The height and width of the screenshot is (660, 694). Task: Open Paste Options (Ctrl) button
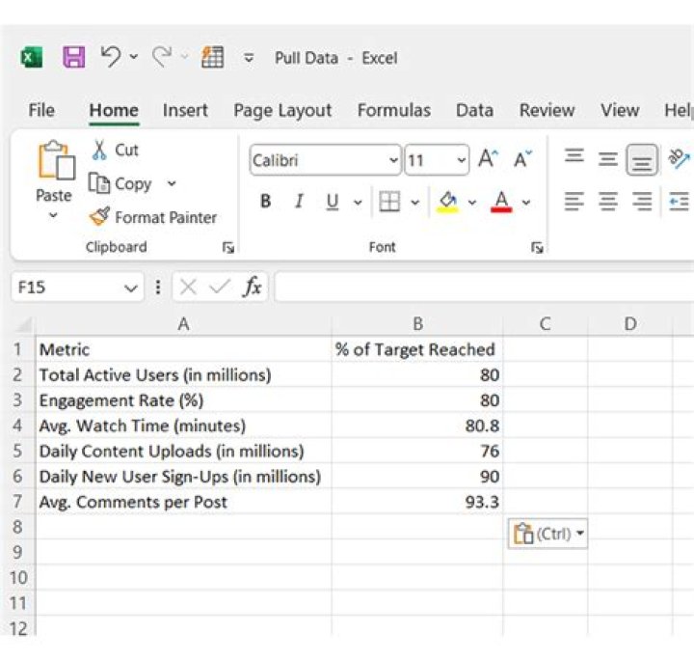[x=547, y=534]
